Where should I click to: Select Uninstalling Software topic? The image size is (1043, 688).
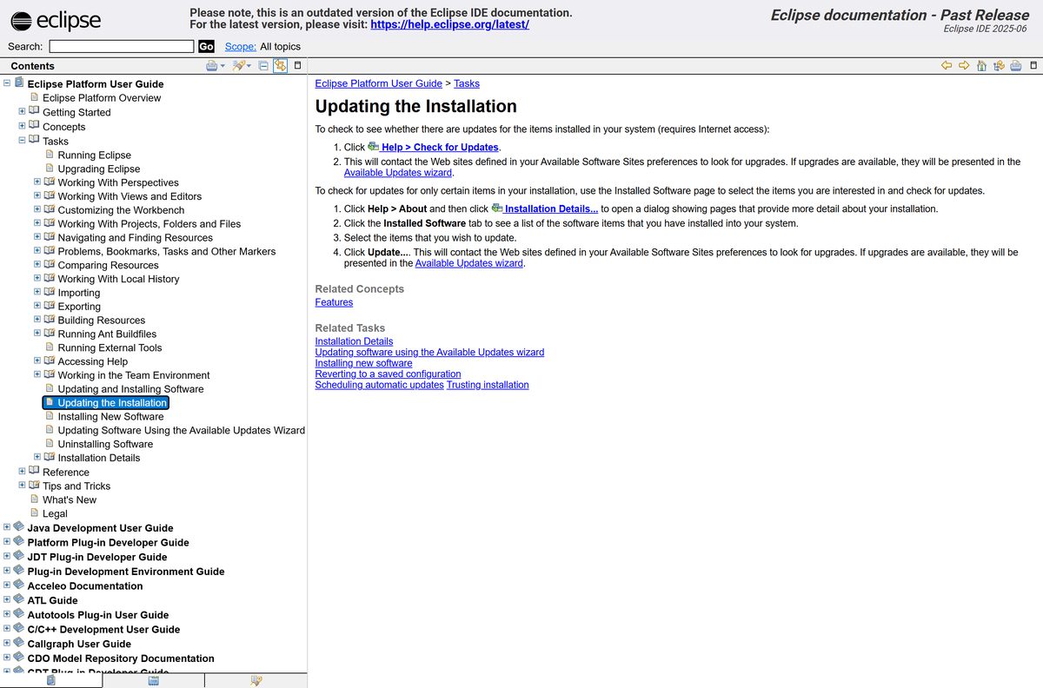105,444
